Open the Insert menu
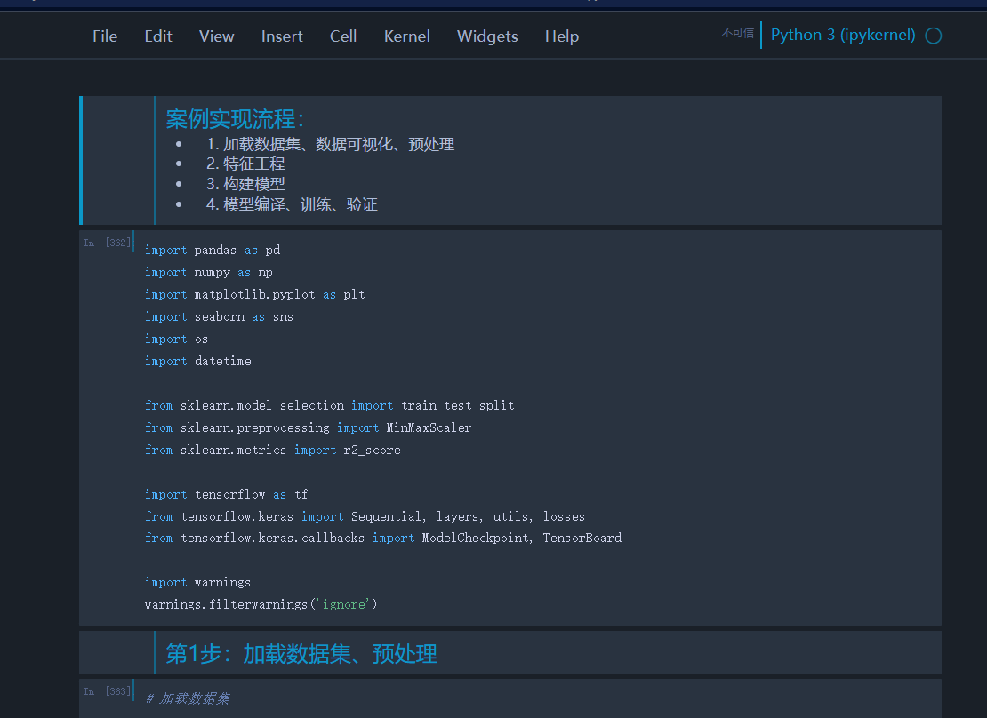 click(x=282, y=36)
